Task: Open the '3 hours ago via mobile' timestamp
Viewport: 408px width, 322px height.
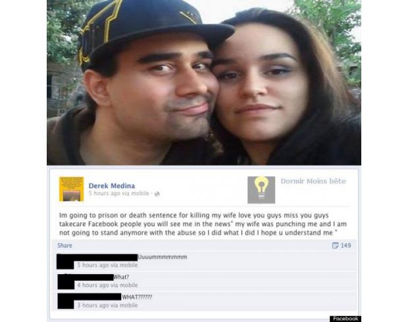Action: point(107,305)
